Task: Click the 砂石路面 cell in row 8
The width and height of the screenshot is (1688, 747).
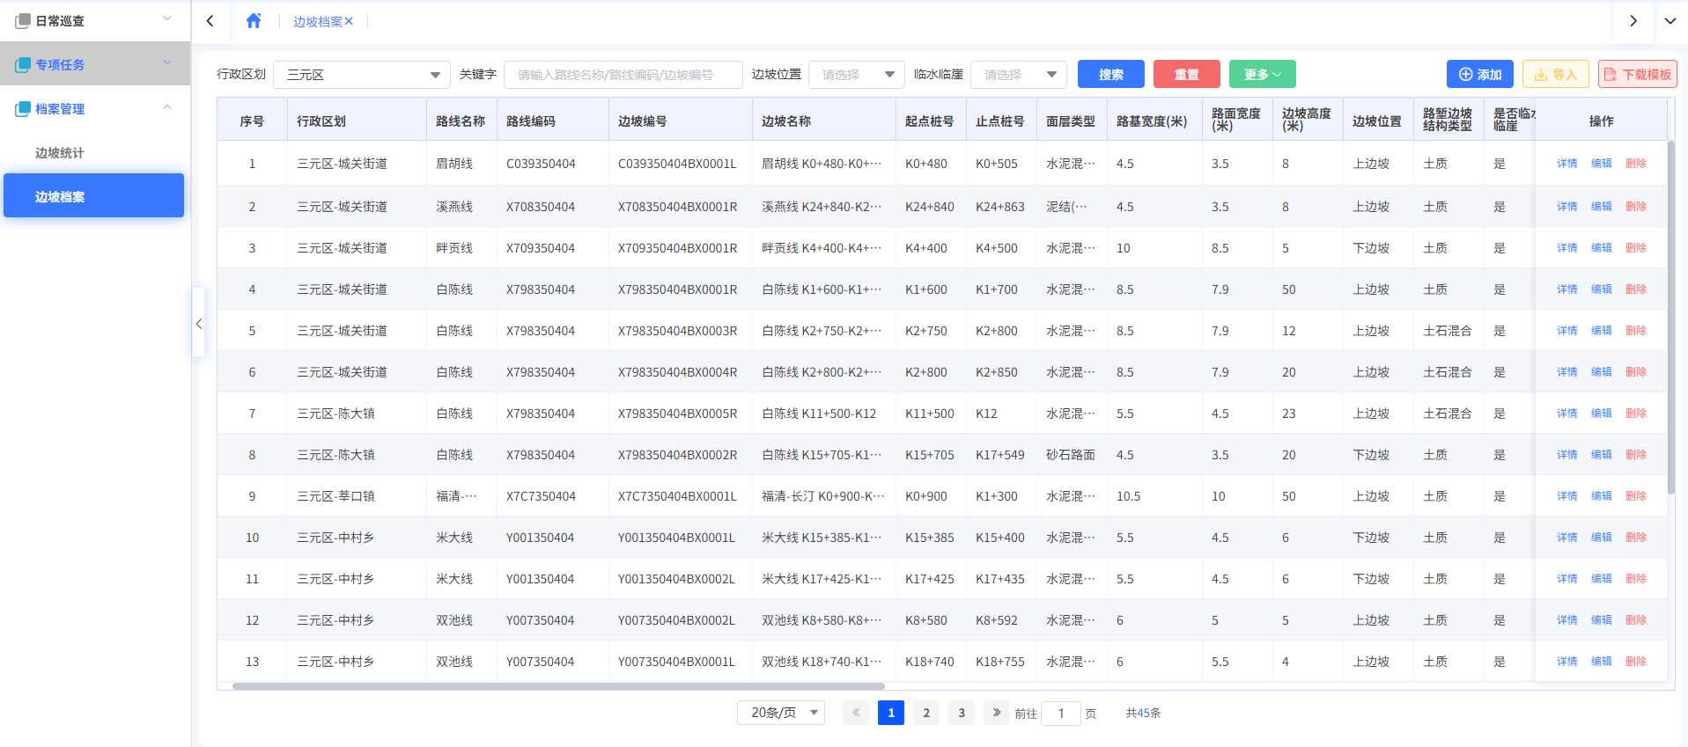Action: point(1071,455)
